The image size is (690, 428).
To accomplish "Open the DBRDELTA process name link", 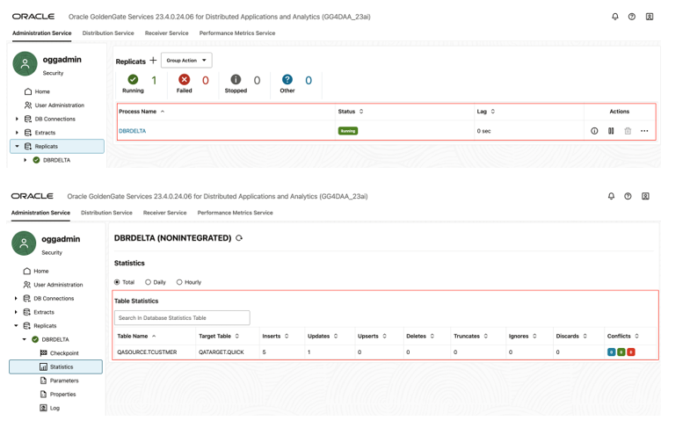I will coord(132,131).
